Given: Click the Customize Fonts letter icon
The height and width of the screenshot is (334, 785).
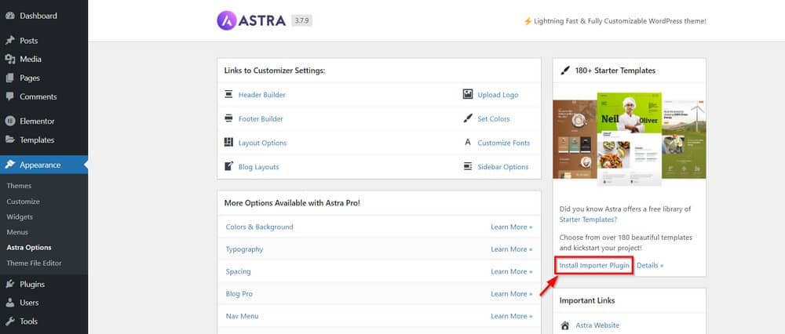Looking at the screenshot, I should pyautogui.click(x=468, y=142).
